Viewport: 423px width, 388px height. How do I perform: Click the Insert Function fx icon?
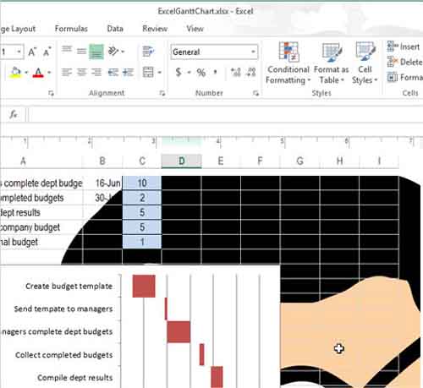coord(14,114)
